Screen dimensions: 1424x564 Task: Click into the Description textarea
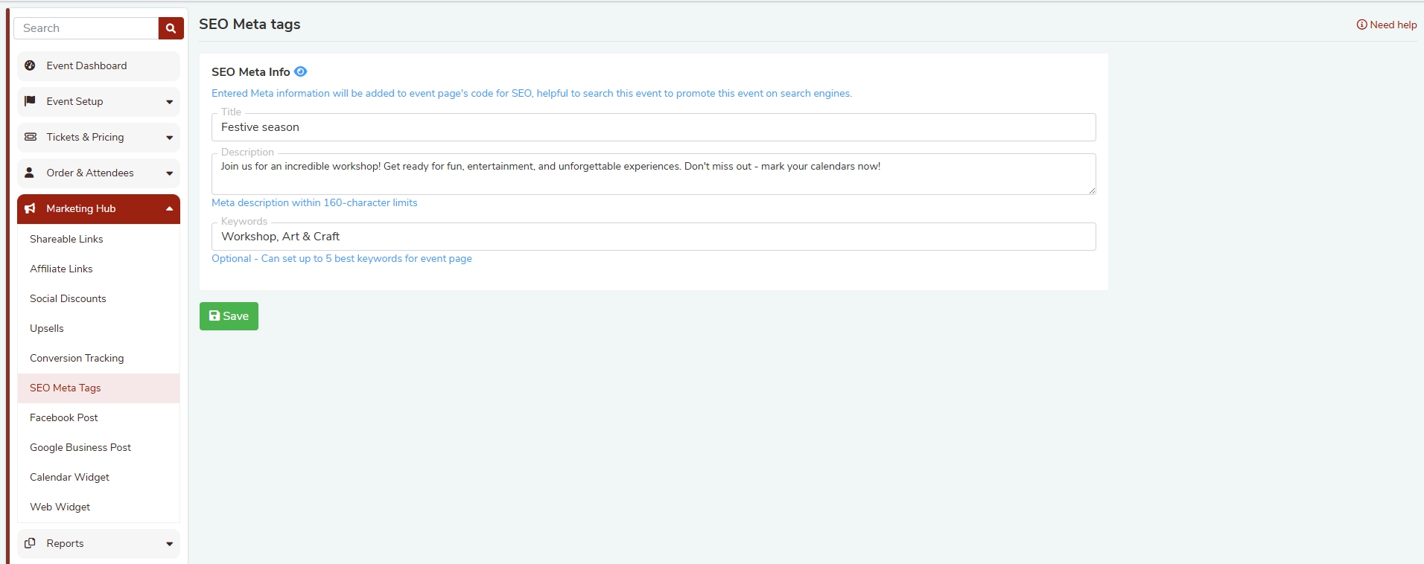tap(653, 174)
